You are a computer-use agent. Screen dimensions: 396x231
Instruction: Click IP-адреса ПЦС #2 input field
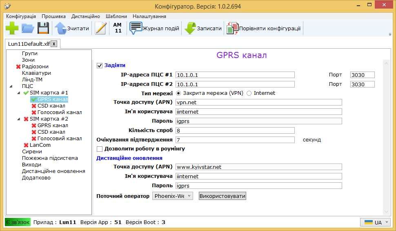235,84
